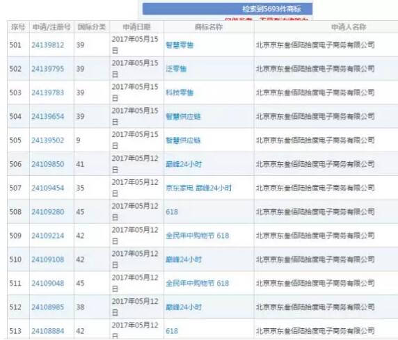Image resolution: width=398 pixels, height=340 pixels.
Task: Click class 35 in row 507
Action: (x=80, y=188)
